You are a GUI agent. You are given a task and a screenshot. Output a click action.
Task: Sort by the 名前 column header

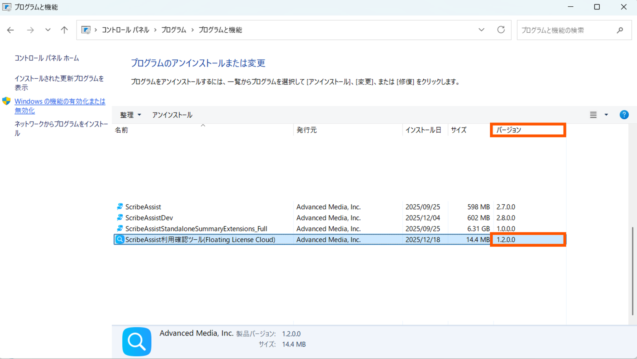coord(122,130)
